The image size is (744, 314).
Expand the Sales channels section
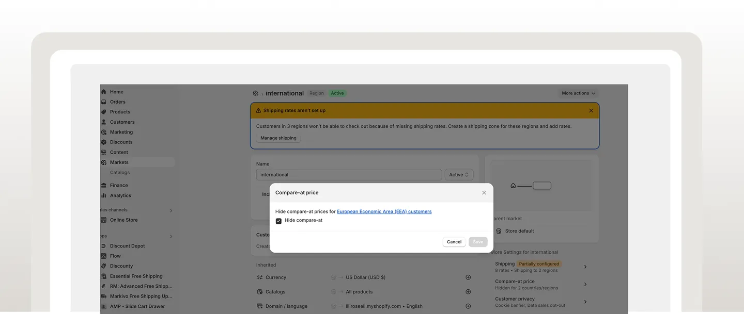pos(171,210)
